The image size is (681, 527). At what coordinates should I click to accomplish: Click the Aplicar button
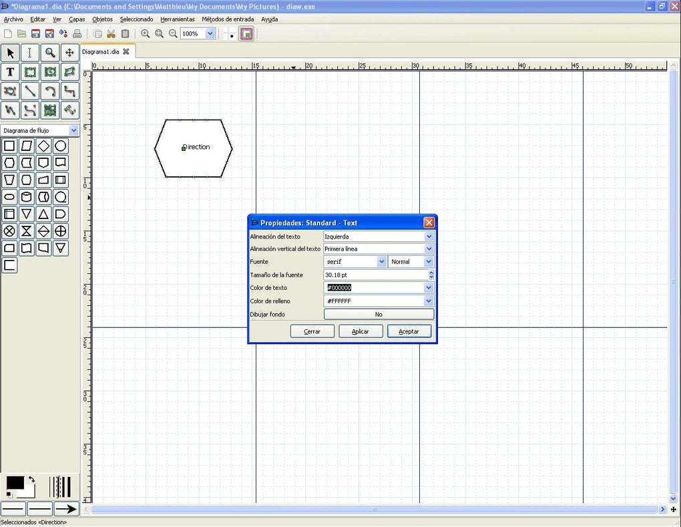click(x=361, y=331)
